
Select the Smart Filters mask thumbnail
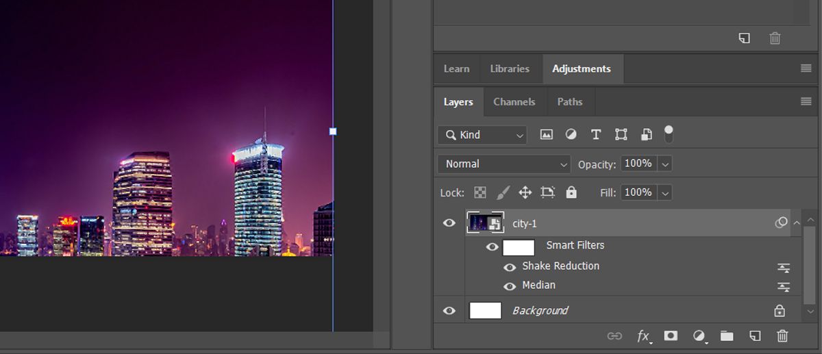[x=519, y=247]
